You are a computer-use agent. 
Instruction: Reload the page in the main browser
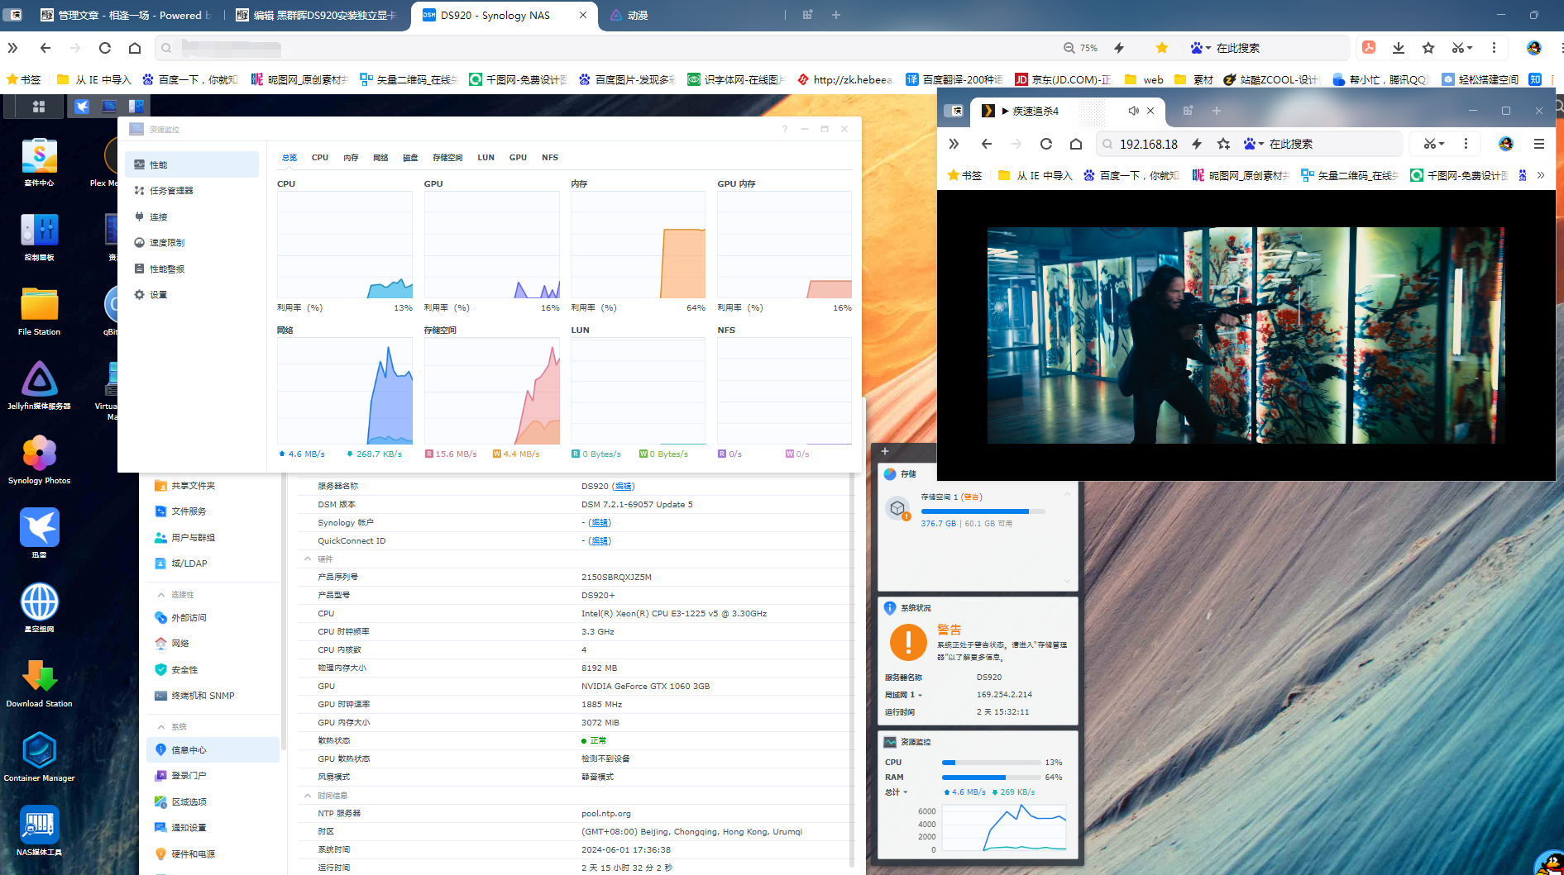click(x=104, y=48)
